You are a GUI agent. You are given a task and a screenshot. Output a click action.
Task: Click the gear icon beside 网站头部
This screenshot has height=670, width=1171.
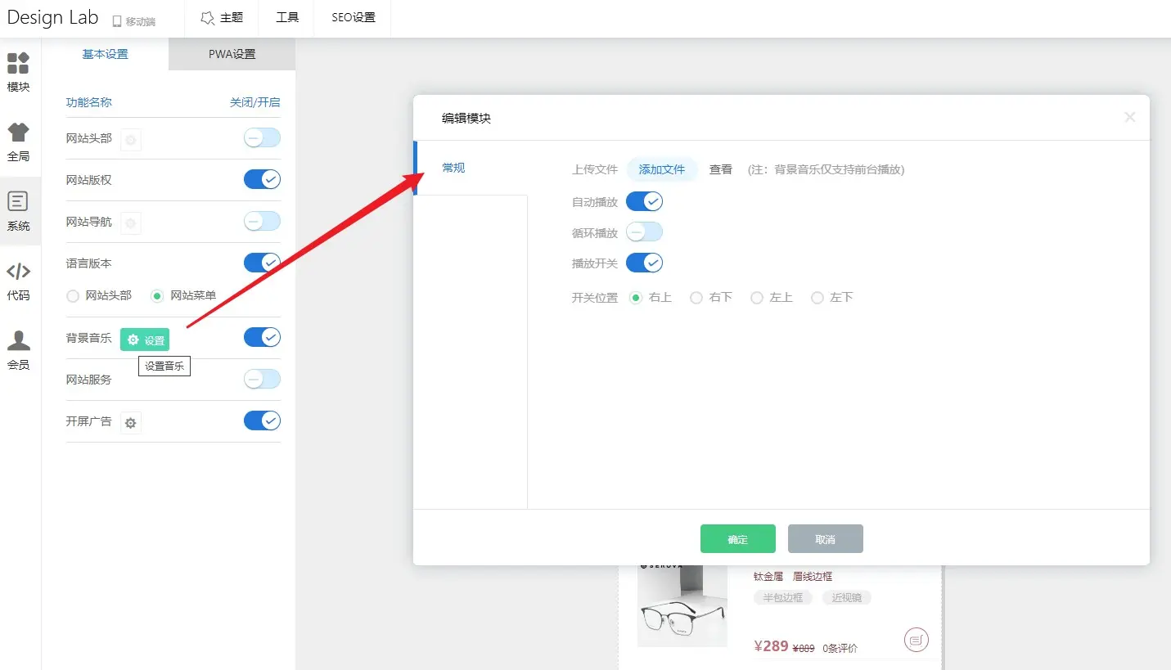click(131, 140)
